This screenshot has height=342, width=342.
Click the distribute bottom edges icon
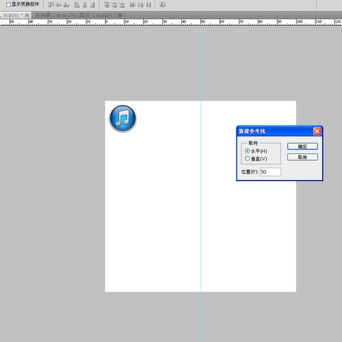point(122,5)
